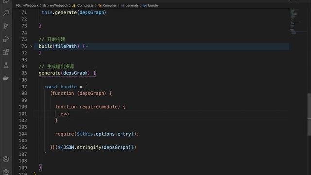This screenshot has width=311, height=175.
Task: Click '})(${JSON.stringify(depsGraph)})' on line 106
Action: (93, 147)
